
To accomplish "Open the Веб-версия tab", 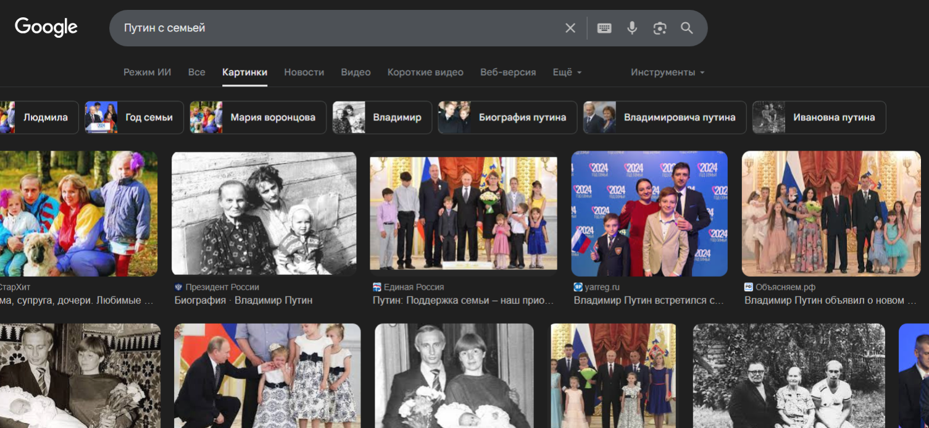I will coord(508,72).
